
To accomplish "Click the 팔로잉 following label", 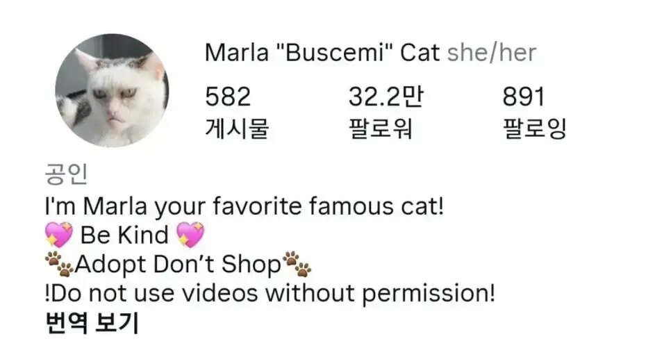I will tap(534, 128).
